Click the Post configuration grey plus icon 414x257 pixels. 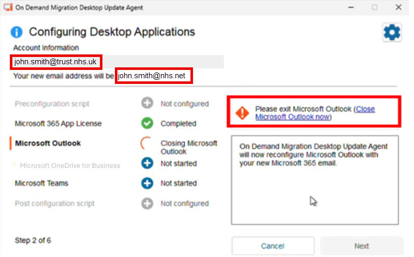pyautogui.click(x=147, y=204)
